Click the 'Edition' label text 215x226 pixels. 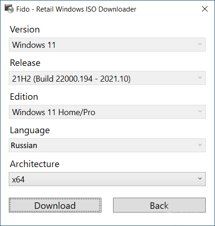(24, 97)
